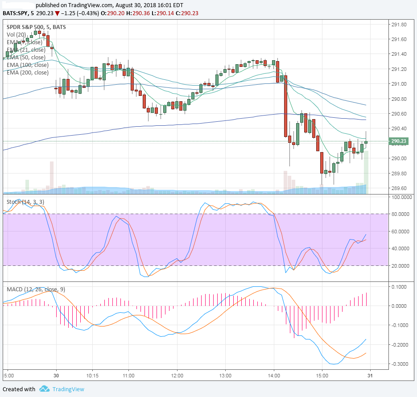Click the 12:00 time axis label
Image resolution: width=417 pixels, height=397 pixels.
click(x=177, y=376)
